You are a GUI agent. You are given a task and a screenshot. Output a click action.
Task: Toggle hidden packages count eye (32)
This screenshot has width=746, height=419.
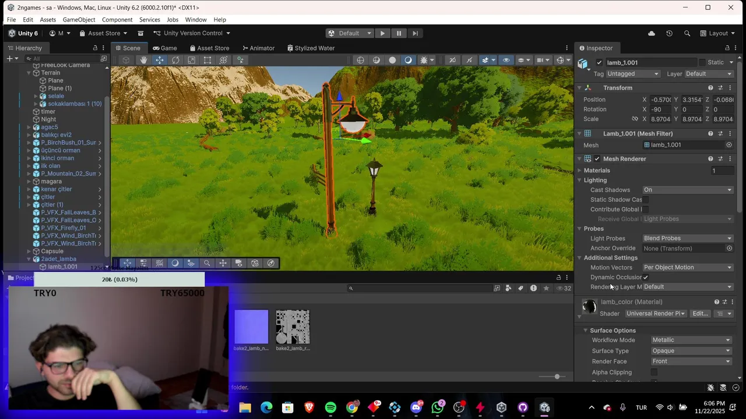tap(564, 288)
